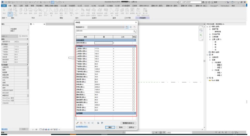Open the family types help link in the dialog
The height and width of the screenshot is (136, 250).
pos(82,127)
